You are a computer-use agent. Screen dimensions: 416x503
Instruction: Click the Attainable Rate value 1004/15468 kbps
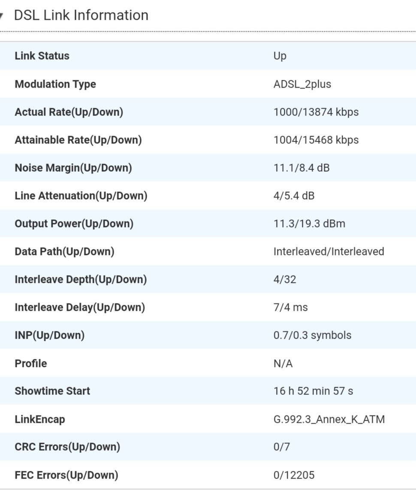click(316, 140)
